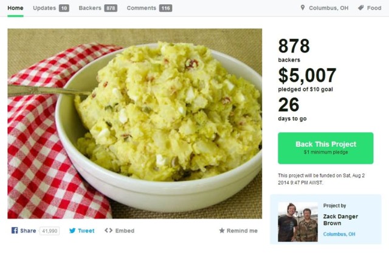Image resolution: width=389 pixels, height=264 pixels.
Task: Click the creator's profile photo
Action: (298, 222)
